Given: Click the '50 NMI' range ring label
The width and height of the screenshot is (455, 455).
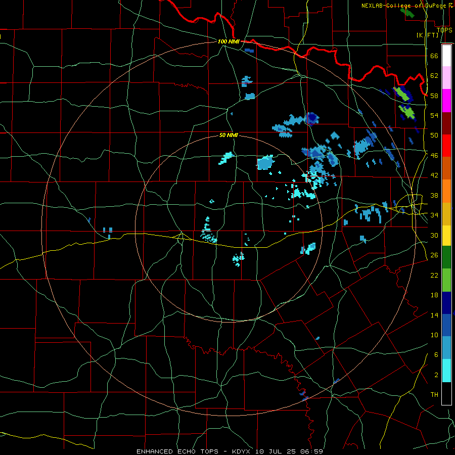Looking at the screenshot, I should pyautogui.click(x=229, y=135).
